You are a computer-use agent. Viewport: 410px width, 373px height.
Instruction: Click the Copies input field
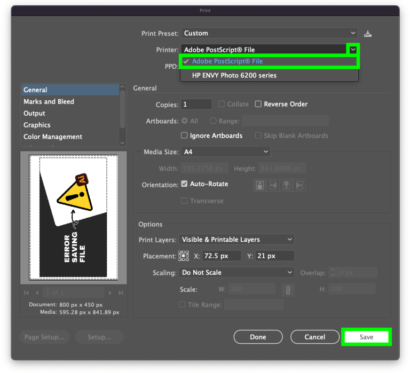tap(196, 104)
